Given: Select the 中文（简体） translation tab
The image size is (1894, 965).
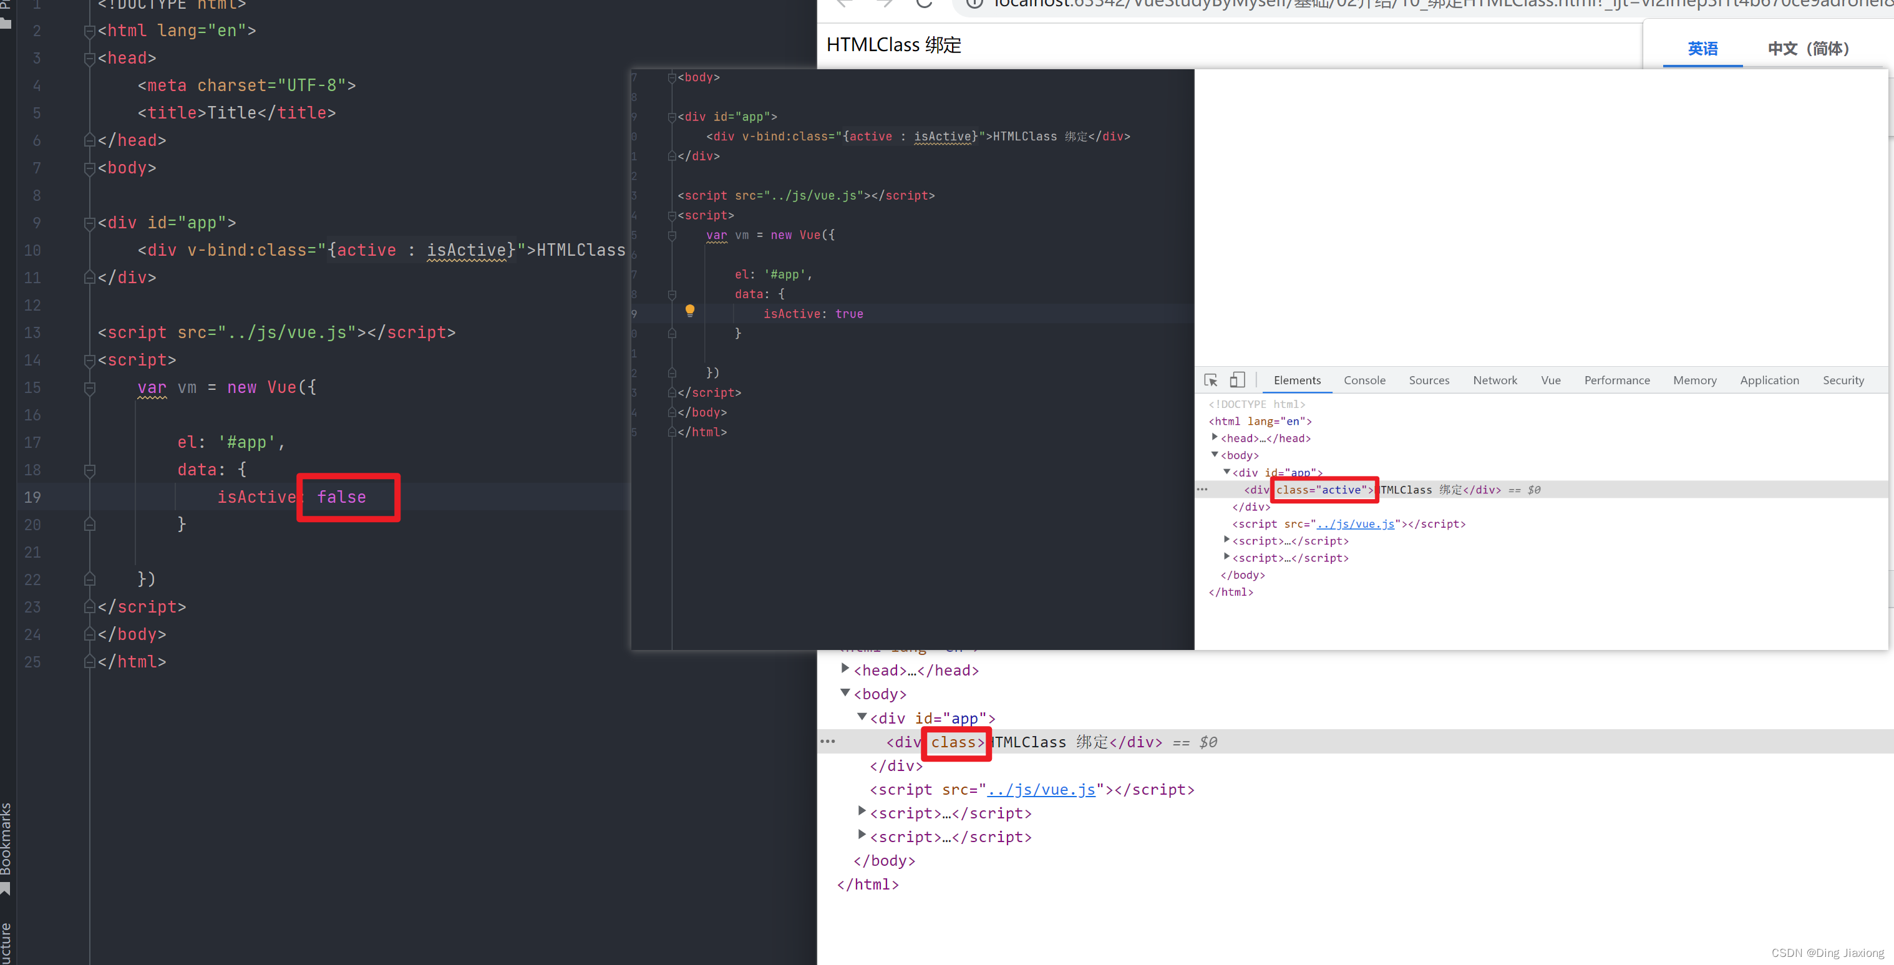Looking at the screenshot, I should point(1808,49).
